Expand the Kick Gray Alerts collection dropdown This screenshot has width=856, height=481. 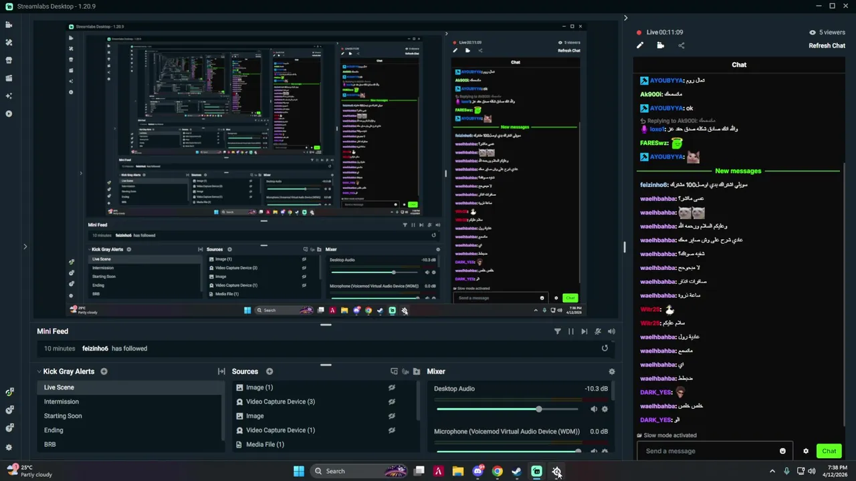39,371
